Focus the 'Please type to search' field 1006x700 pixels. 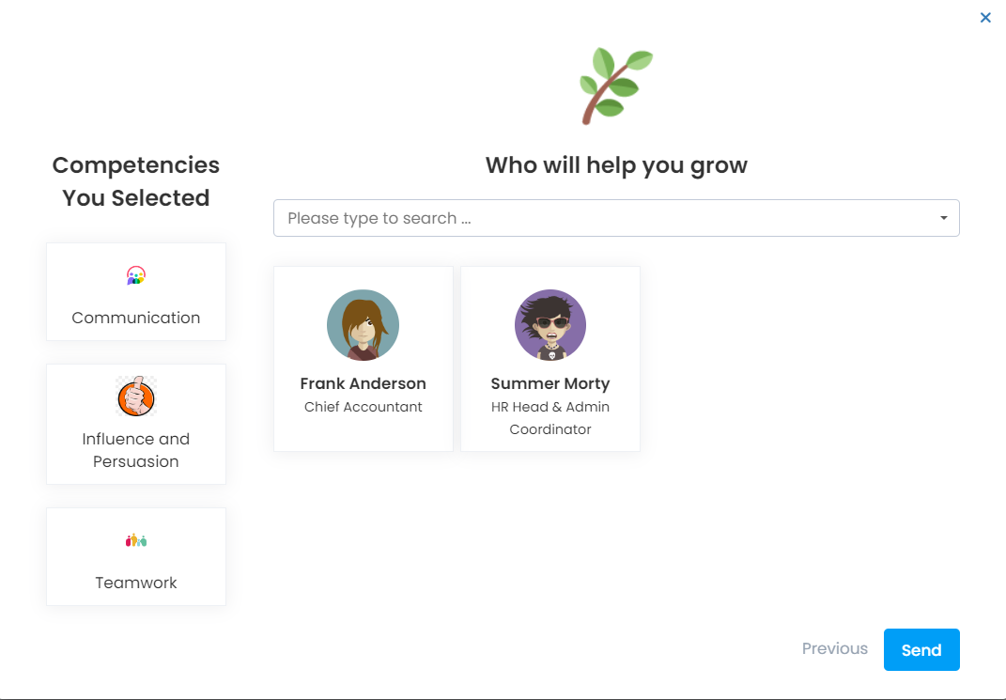[x=601, y=218]
